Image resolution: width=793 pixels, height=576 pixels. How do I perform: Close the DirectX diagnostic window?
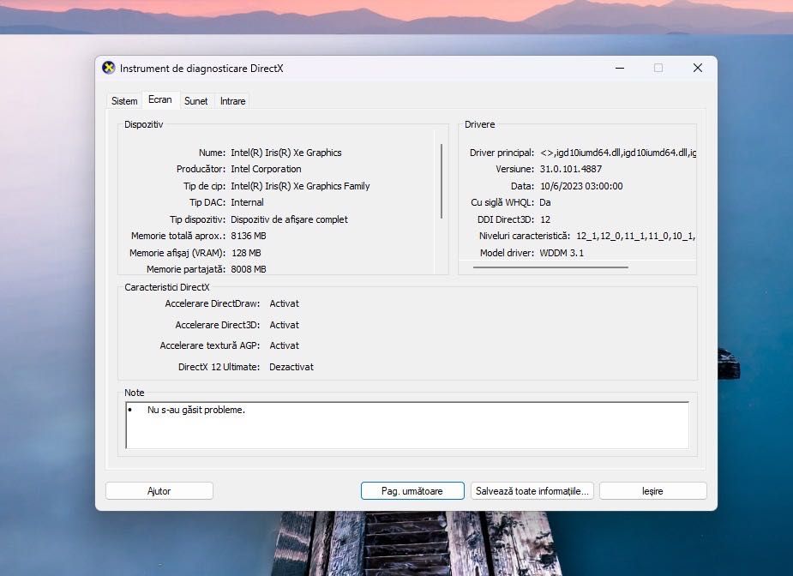pyautogui.click(x=698, y=68)
